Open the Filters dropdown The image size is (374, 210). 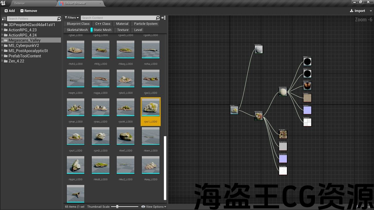72,18
